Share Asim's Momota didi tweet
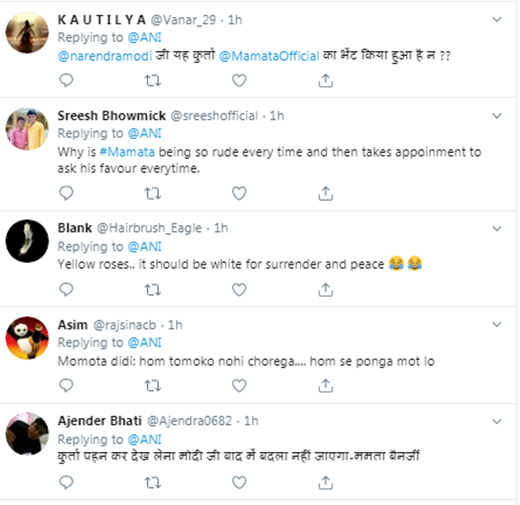Viewport: 520px width, 505px height. pos(326,385)
